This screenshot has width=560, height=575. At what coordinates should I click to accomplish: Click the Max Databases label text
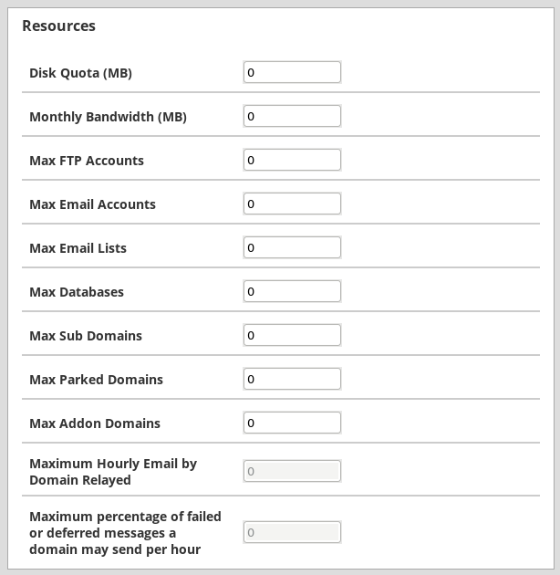[x=77, y=292]
